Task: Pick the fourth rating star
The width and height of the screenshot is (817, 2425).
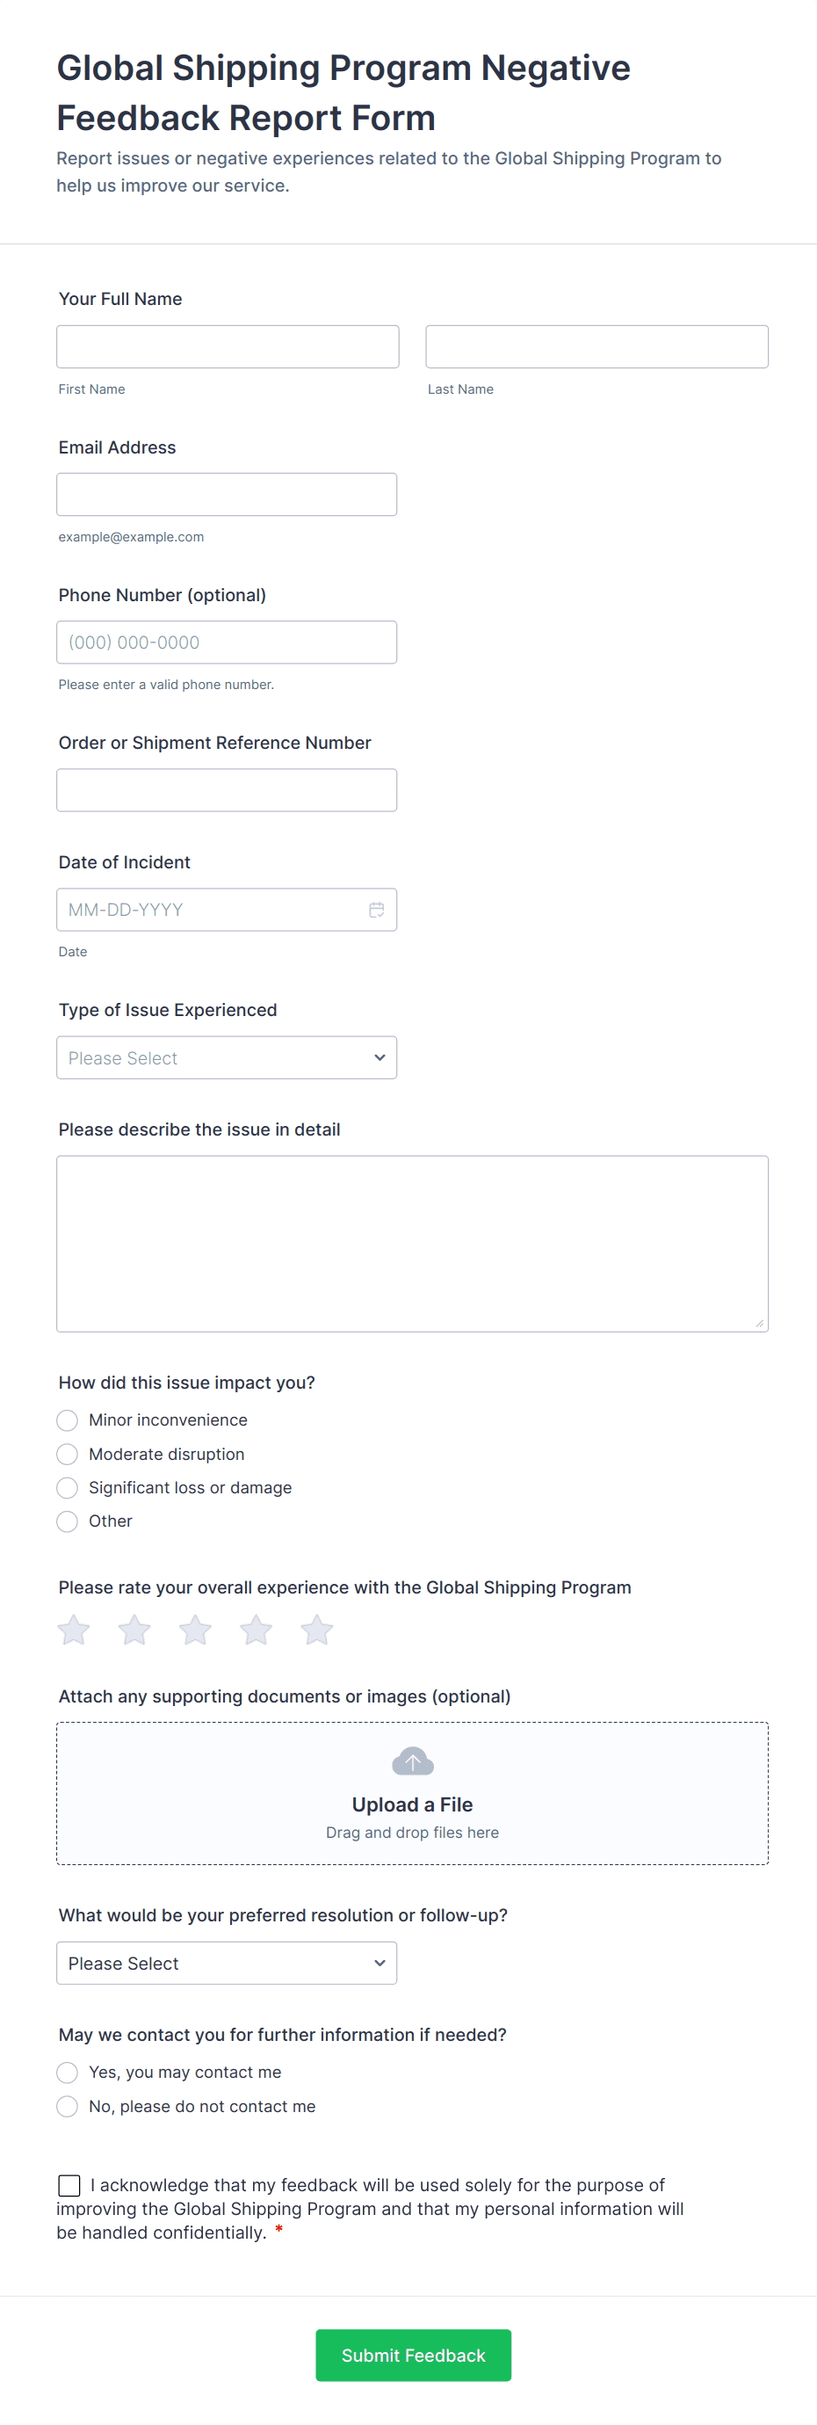Action: tap(256, 1630)
